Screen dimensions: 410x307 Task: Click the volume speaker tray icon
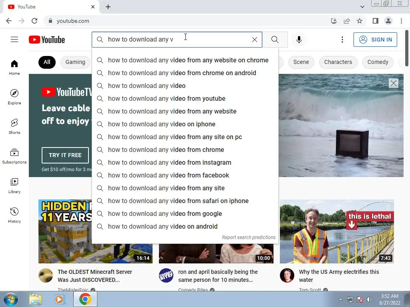coord(370,299)
